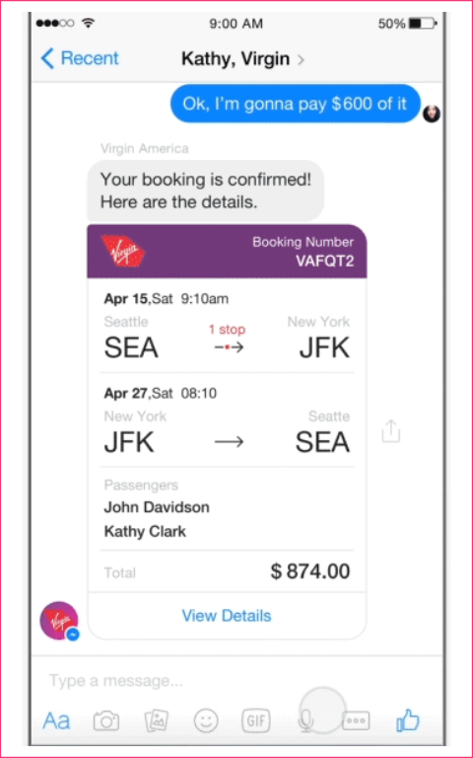Click View Details on booking card
Screen dimensions: 473x758
tap(227, 616)
